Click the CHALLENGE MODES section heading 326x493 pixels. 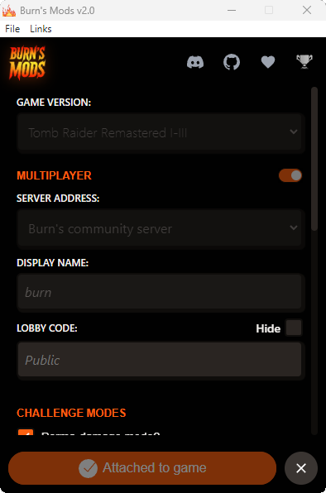point(71,413)
